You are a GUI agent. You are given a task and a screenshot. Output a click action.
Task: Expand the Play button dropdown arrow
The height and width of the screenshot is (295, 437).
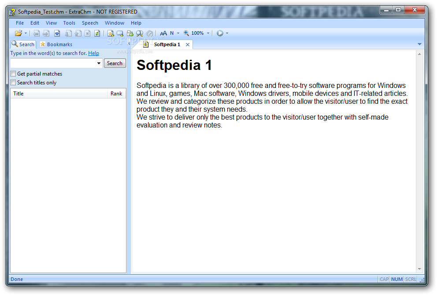click(227, 33)
